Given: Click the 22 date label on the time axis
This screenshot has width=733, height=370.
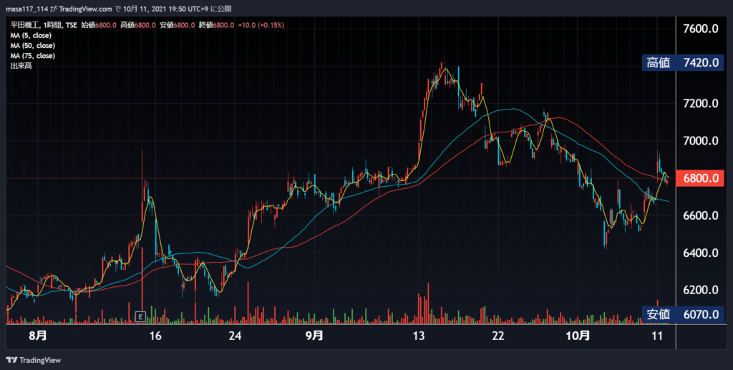Looking at the screenshot, I should pos(498,336).
